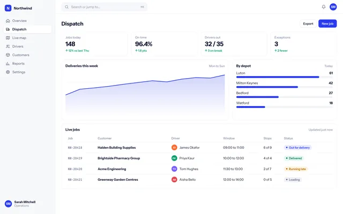Image resolution: width=343 pixels, height=214 pixels.
Task: Click the Deliveries this week chart
Action: point(145,94)
